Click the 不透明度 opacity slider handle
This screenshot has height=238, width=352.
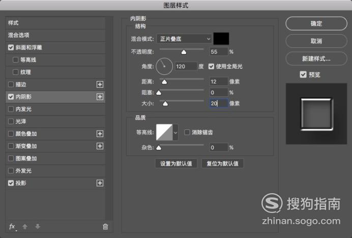pyautogui.click(x=184, y=52)
